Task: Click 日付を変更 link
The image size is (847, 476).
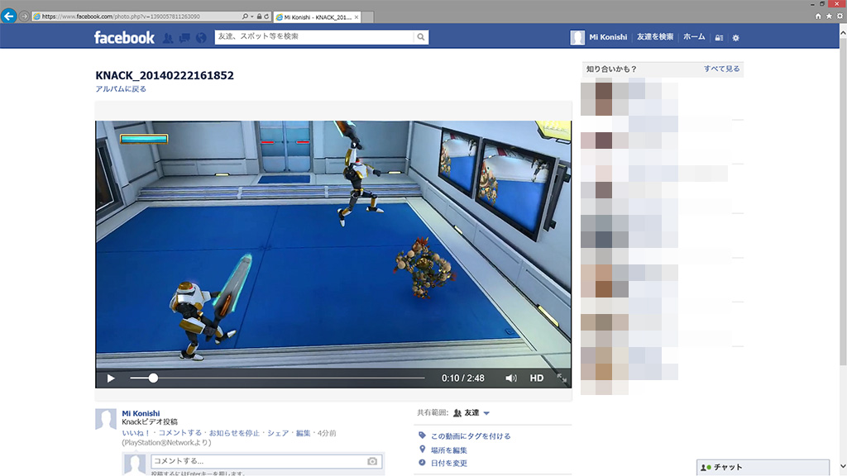Action: 449,463
